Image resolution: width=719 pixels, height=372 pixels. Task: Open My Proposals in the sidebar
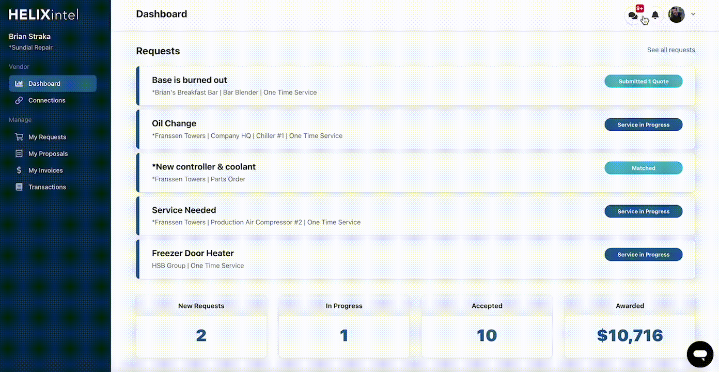pos(48,153)
